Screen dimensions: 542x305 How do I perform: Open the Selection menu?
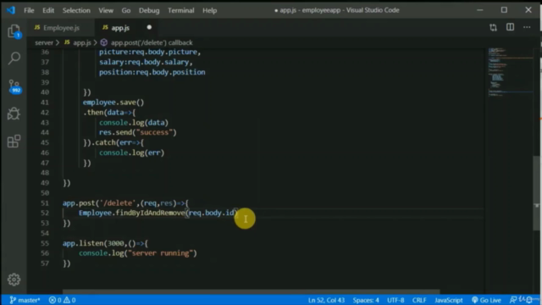pyautogui.click(x=76, y=10)
